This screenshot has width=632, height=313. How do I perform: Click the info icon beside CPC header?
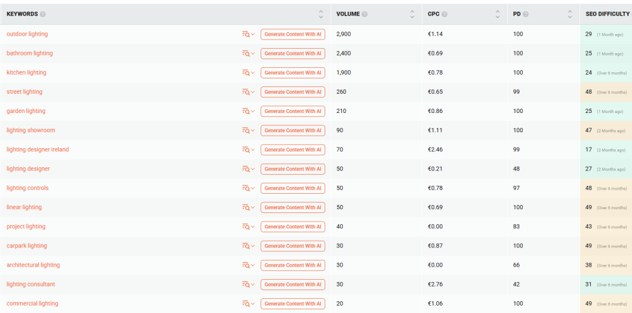pos(444,14)
